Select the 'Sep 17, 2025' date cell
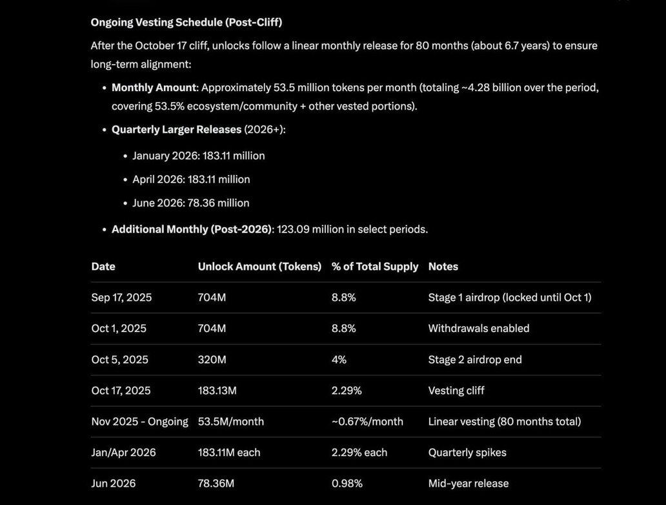The height and width of the screenshot is (505, 666). (121, 298)
